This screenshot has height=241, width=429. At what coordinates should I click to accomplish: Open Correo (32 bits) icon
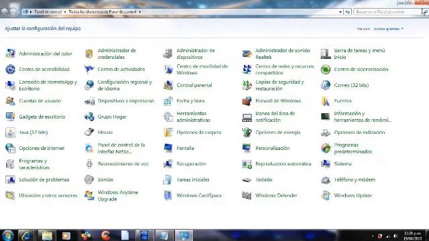(x=326, y=85)
